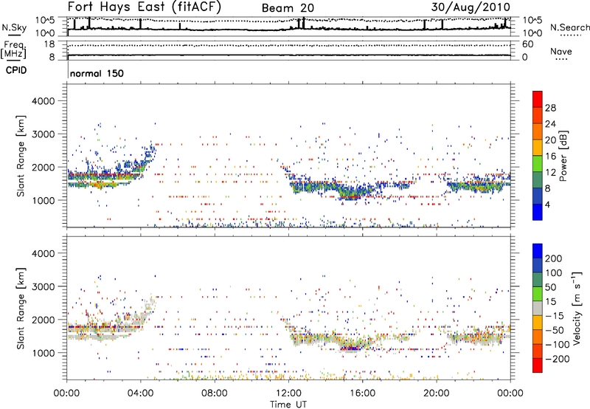Click the 'Power [dB]' color bar label
The width and height of the screenshot is (590, 409).
tap(563, 156)
